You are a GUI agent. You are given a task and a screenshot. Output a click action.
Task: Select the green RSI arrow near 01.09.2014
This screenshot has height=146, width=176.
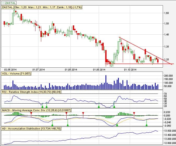pos(99,106)
